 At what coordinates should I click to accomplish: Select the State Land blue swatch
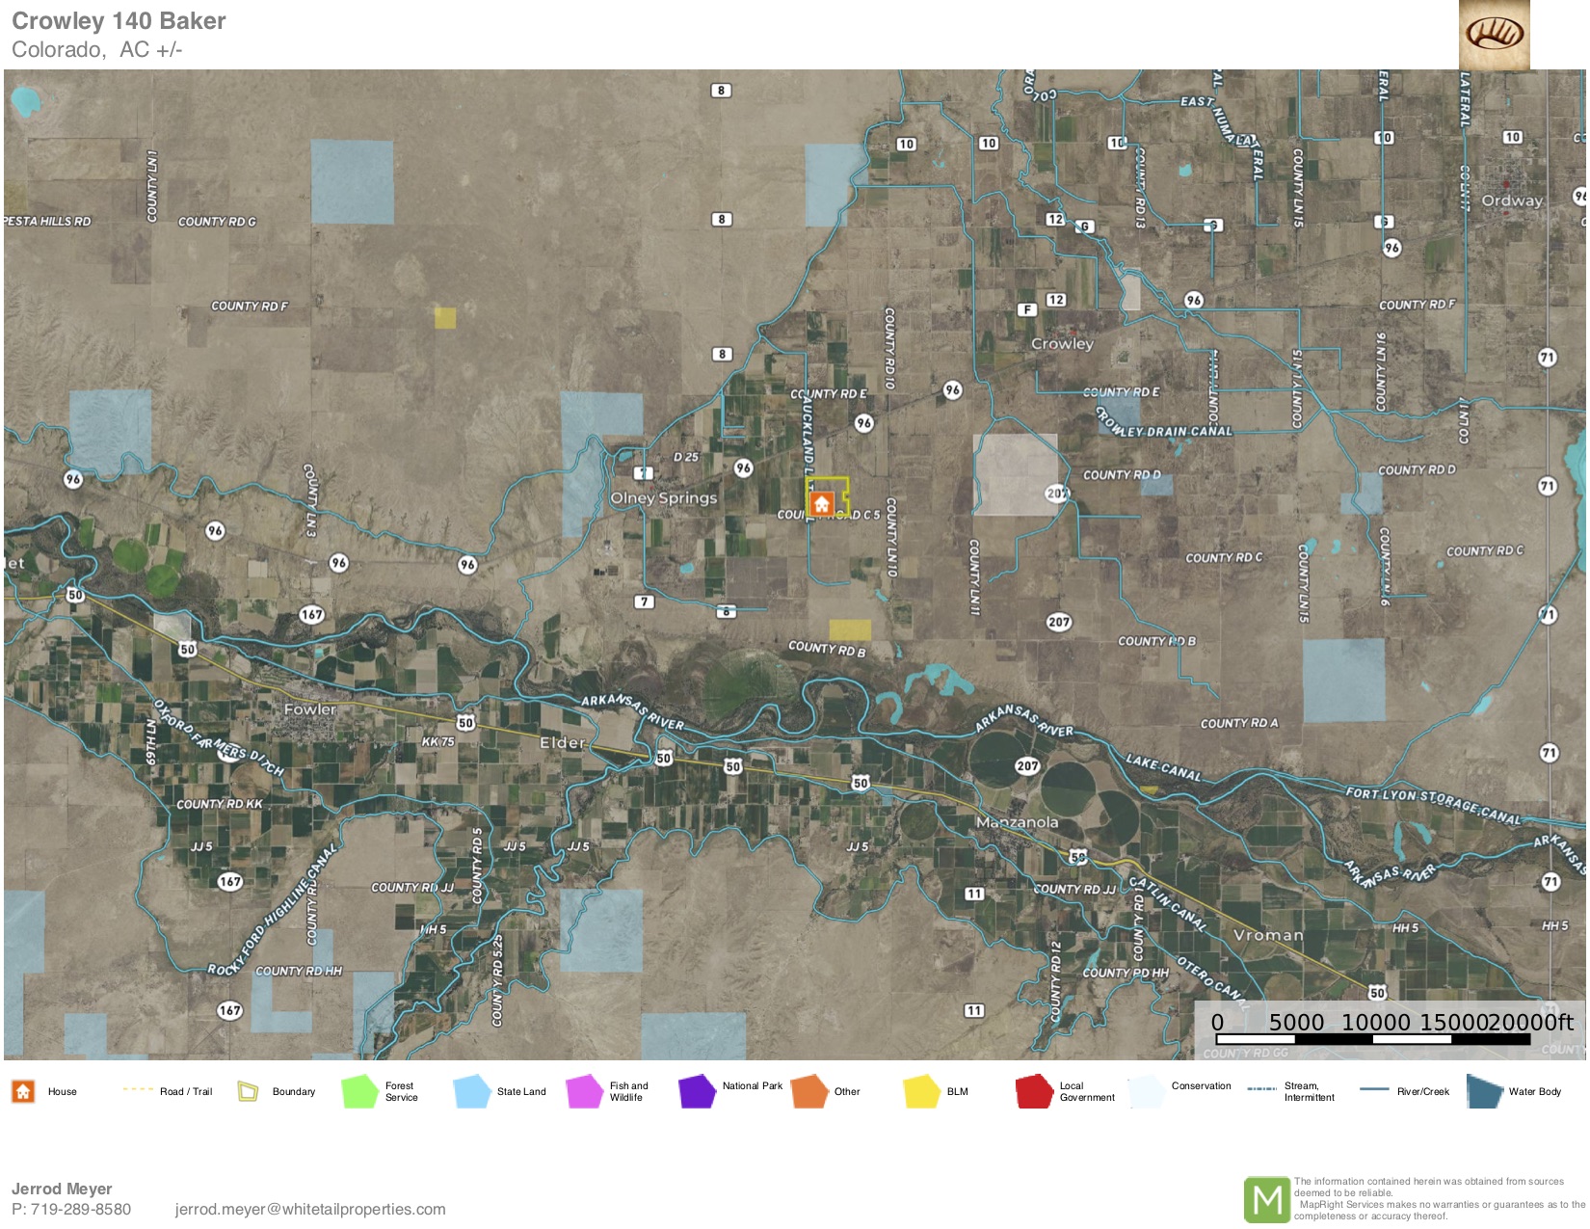point(472,1091)
